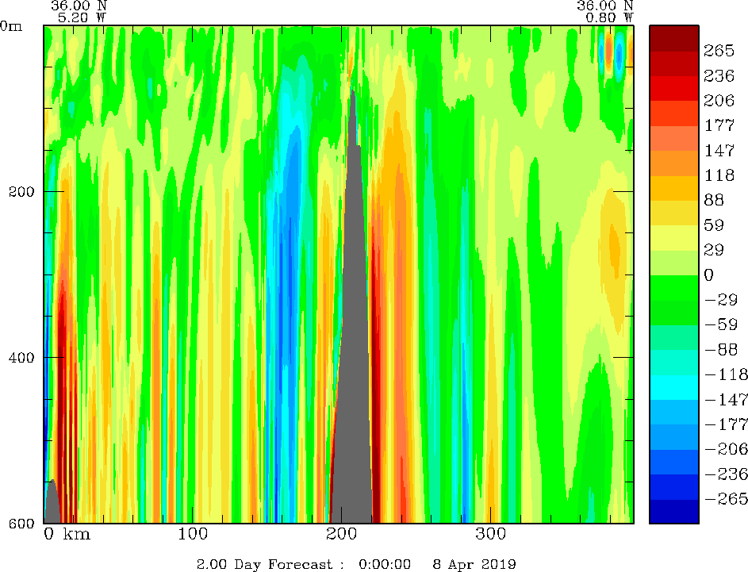Click the 118 colorbar label

pos(719,175)
